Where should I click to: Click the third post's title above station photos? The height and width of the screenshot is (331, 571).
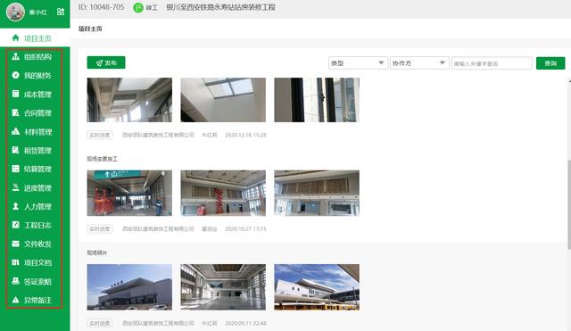(97, 252)
